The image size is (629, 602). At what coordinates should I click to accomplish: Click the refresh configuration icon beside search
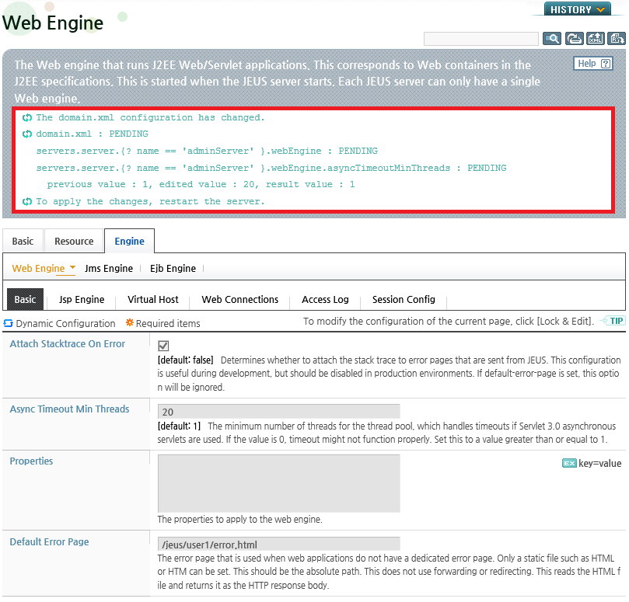[574, 39]
